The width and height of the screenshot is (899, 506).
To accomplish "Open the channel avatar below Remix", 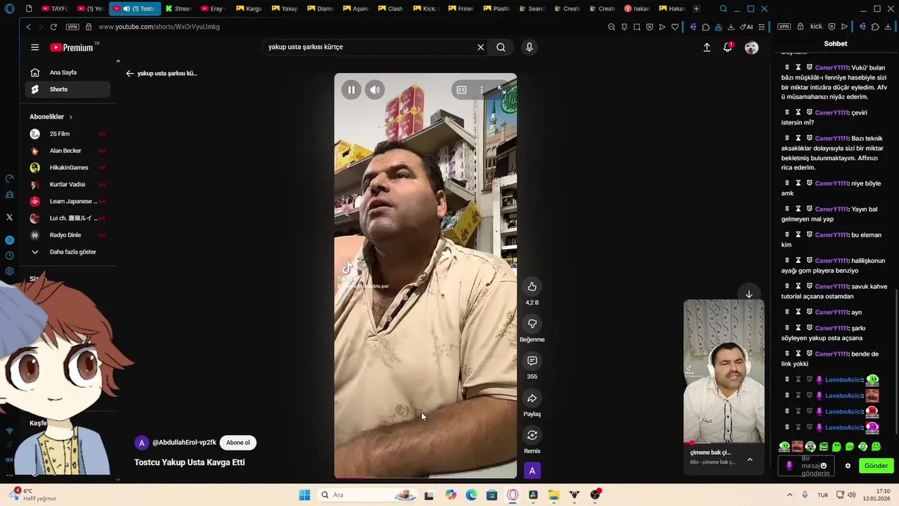I will pyautogui.click(x=532, y=471).
